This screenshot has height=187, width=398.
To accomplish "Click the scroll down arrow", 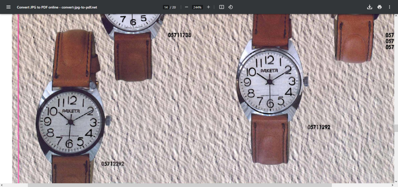I will click(x=396, y=181).
